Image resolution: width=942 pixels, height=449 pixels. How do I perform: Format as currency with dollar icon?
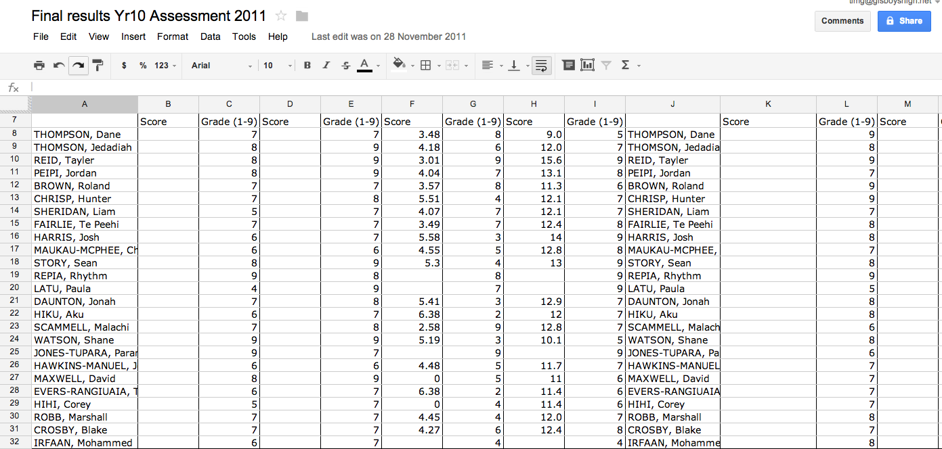coord(124,66)
